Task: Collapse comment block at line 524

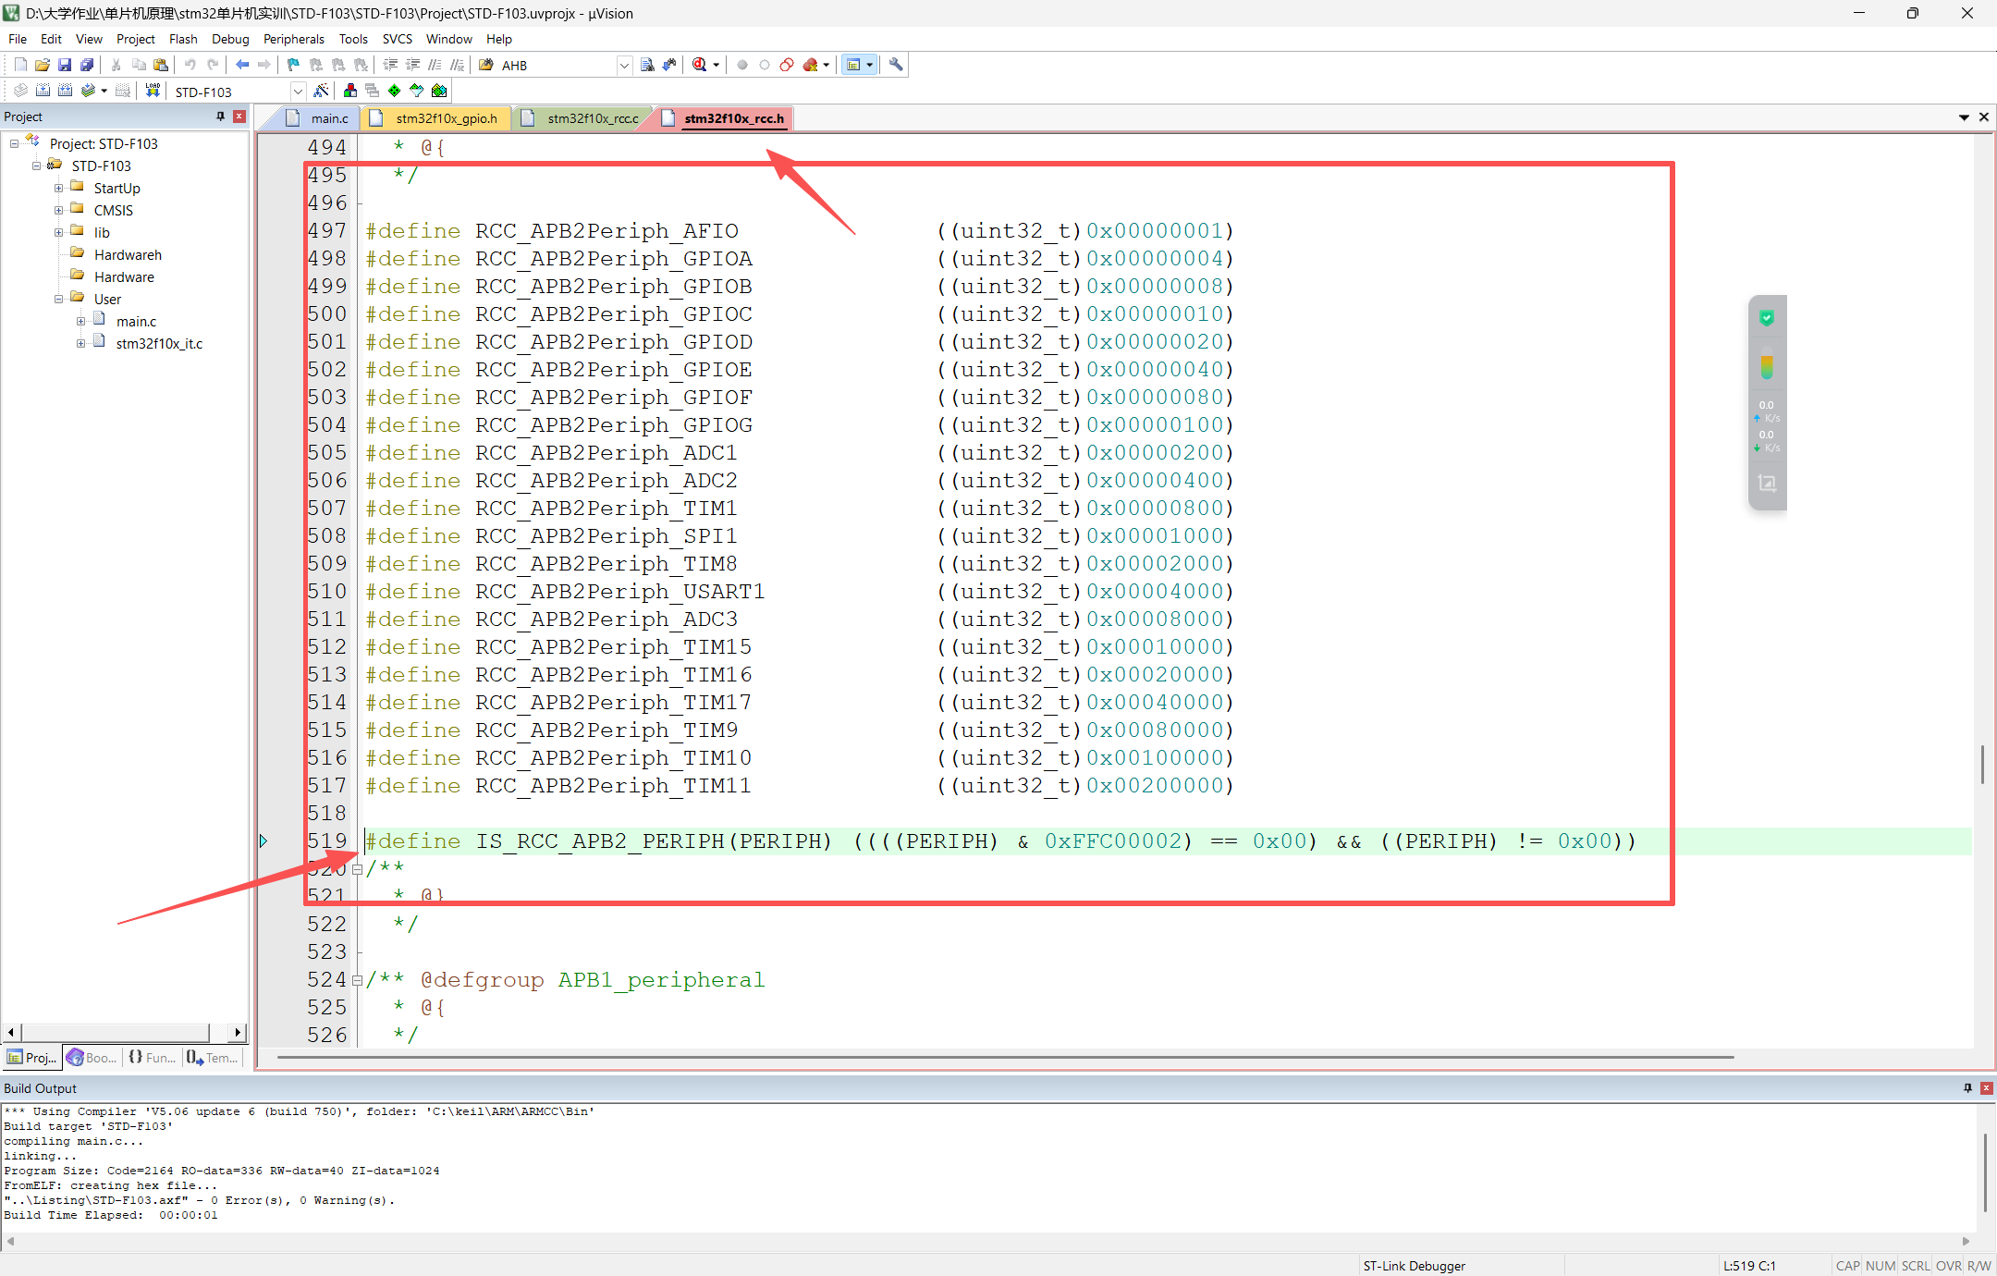Action: 357,981
